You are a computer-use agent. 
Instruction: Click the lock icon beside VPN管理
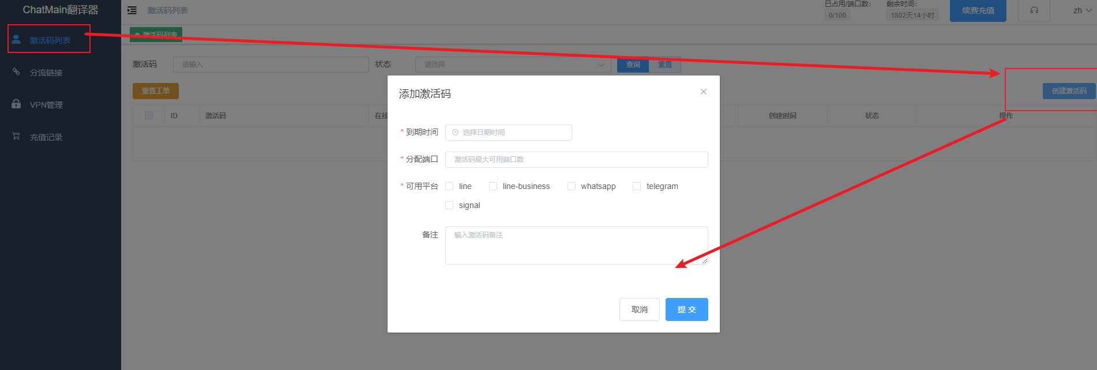click(x=16, y=104)
